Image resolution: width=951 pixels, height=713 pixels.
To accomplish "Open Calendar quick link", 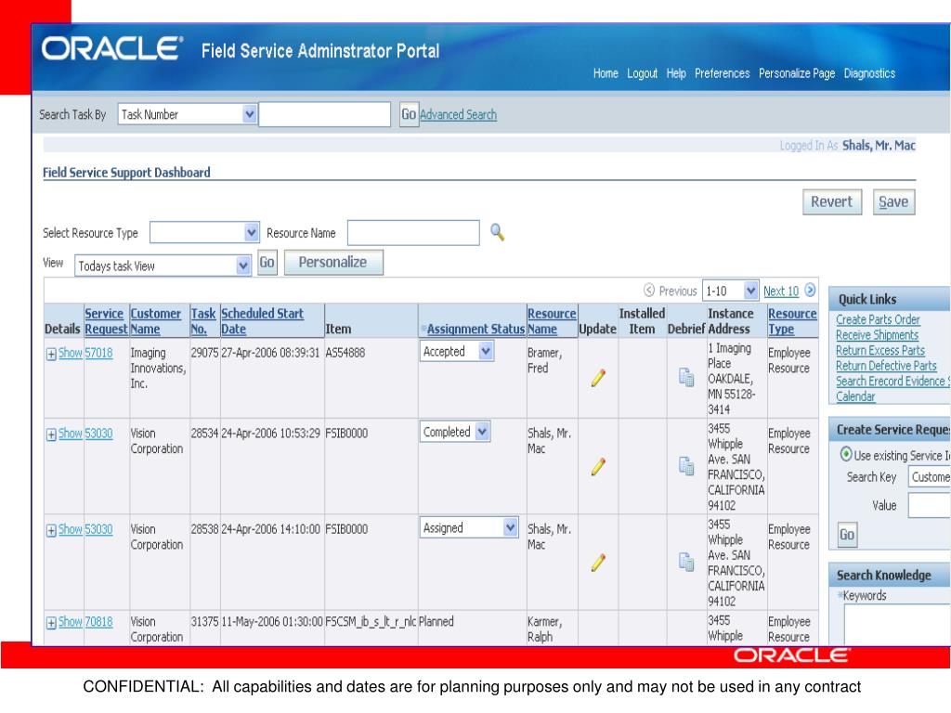I will pos(855,396).
